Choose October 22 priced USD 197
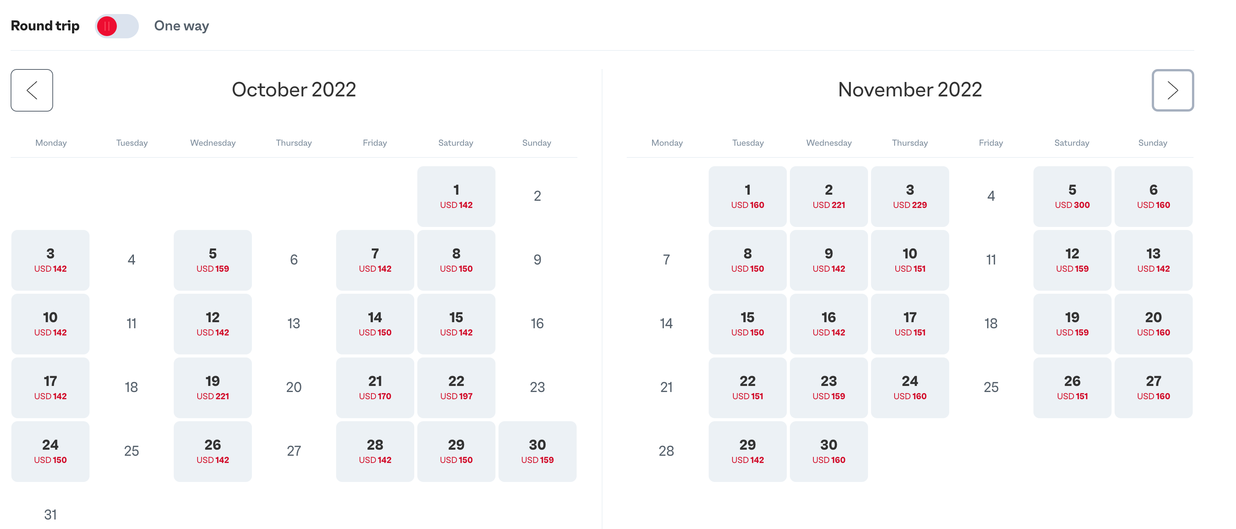Viewport: 1236px width, 529px height. tap(456, 387)
